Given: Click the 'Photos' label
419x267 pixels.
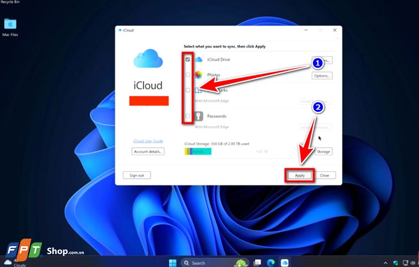Looking at the screenshot, I should coord(214,75).
